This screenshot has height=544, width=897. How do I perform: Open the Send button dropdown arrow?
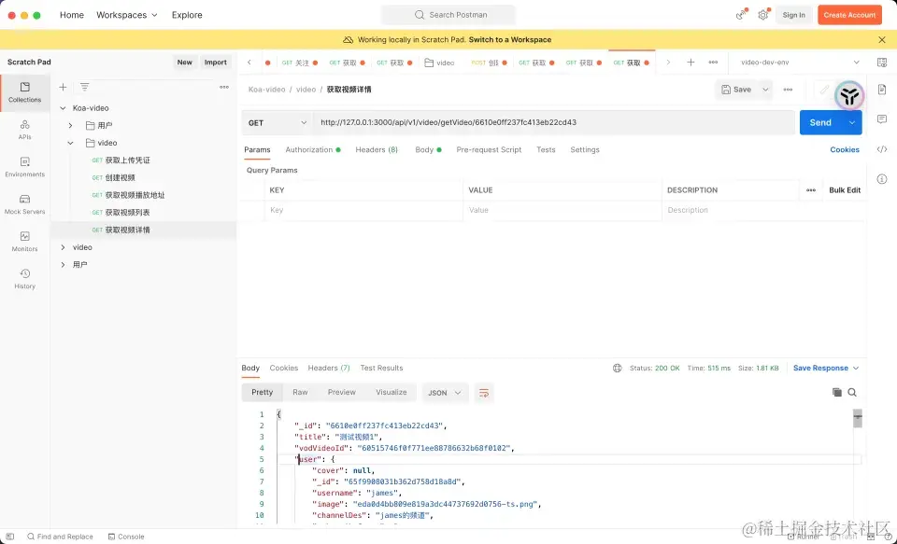pyautogui.click(x=852, y=123)
